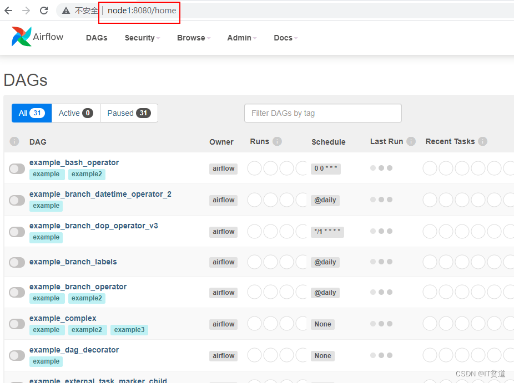Click the node1:8080/home address bar
Viewport: 514px width, 383px height.
pos(142,11)
